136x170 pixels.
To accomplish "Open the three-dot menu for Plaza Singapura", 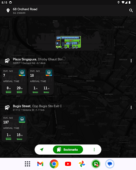I will pos(131,61).
